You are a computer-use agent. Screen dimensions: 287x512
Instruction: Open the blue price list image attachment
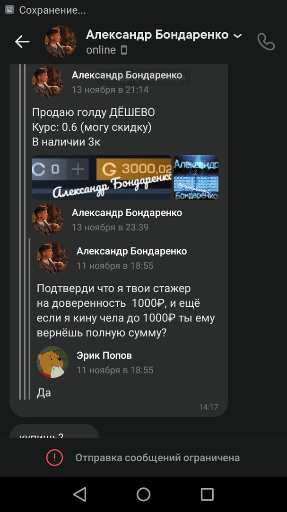[x=196, y=177]
